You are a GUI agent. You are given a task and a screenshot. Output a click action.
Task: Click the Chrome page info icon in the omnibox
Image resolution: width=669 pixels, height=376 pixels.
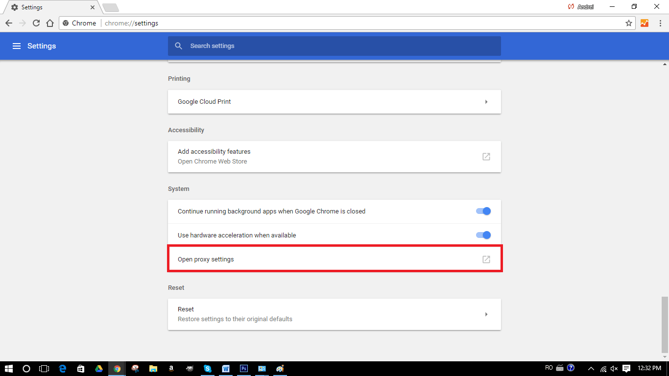65,23
